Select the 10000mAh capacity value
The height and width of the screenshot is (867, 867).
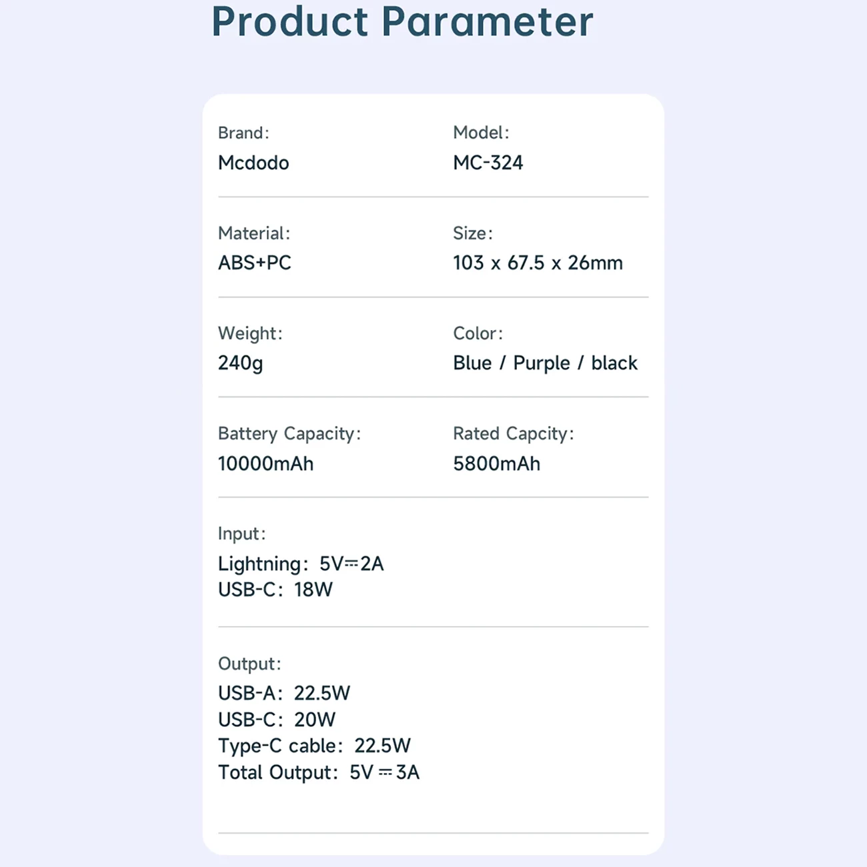click(265, 464)
